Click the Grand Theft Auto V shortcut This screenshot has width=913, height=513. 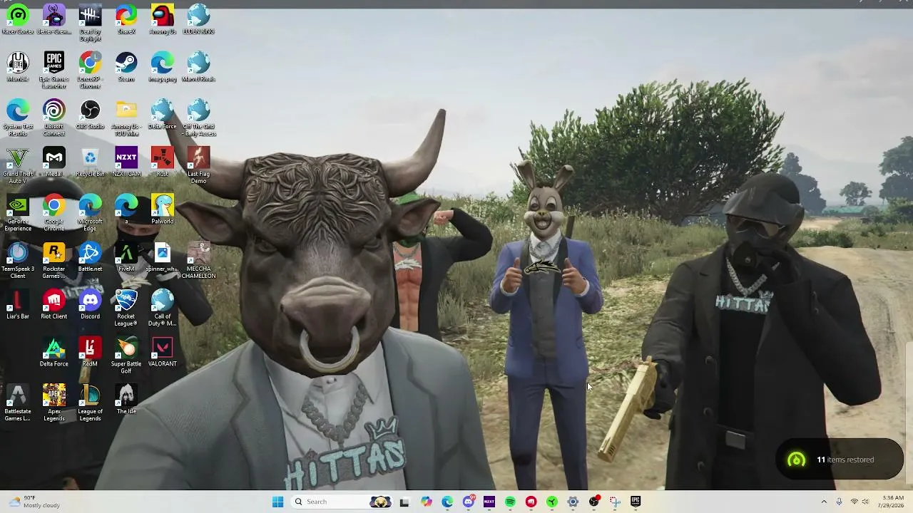18,165
